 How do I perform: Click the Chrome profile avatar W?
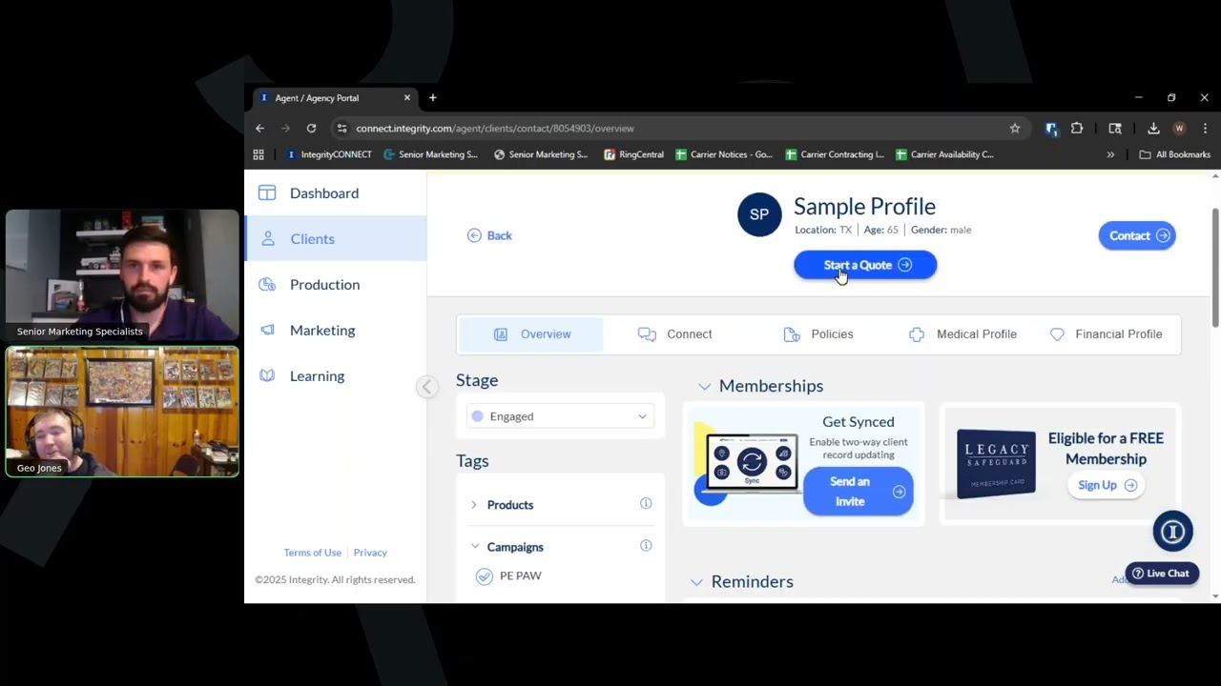(x=1179, y=129)
